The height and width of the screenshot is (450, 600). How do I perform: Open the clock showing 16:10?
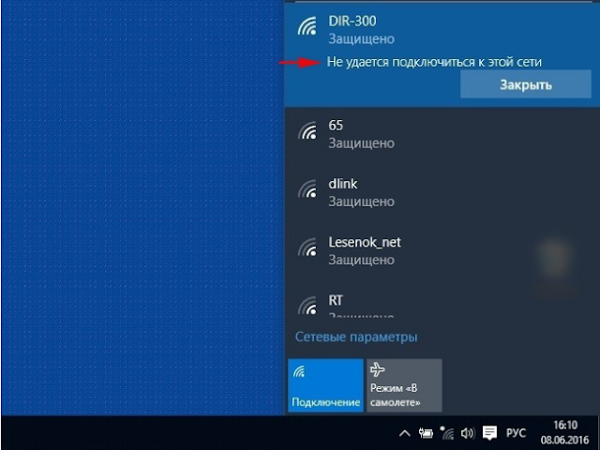click(x=564, y=432)
